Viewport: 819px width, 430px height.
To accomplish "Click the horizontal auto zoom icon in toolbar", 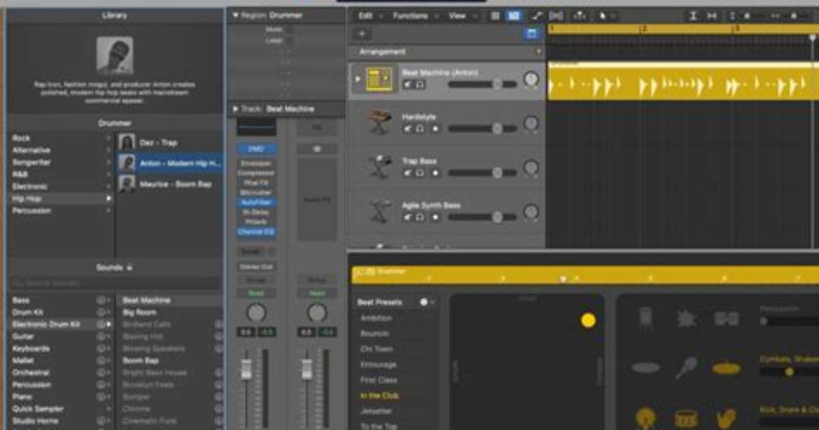I will (712, 16).
